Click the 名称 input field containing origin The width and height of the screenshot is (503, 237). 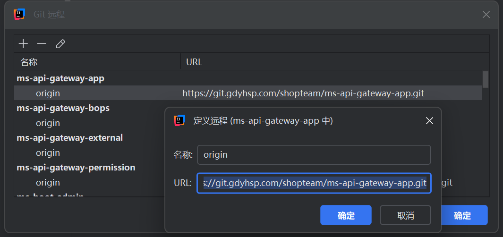tap(314, 155)
